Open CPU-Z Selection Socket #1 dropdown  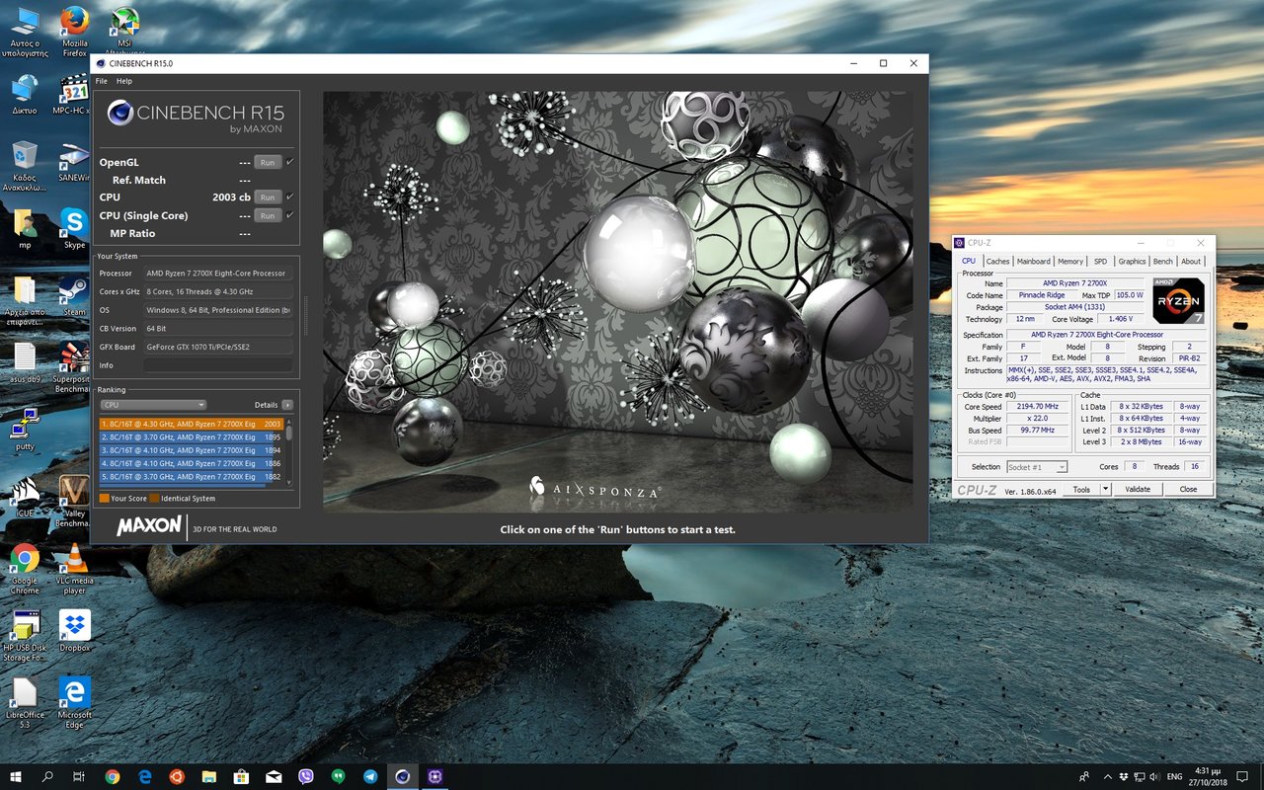1036,466
